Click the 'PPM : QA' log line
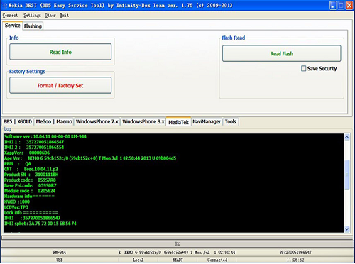This screenshot has width=355, height=264. coord(18,164)
